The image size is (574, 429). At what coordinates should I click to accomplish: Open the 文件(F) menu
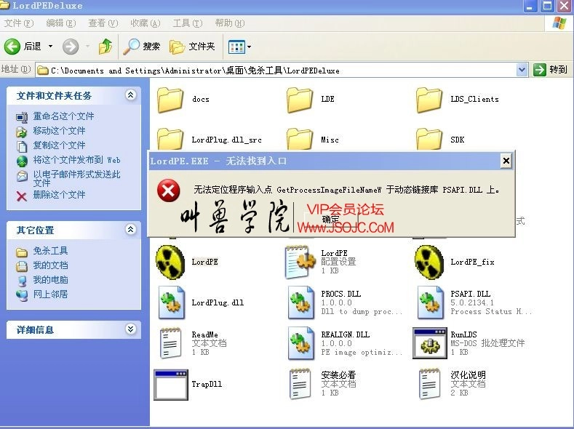click(19, 23)
